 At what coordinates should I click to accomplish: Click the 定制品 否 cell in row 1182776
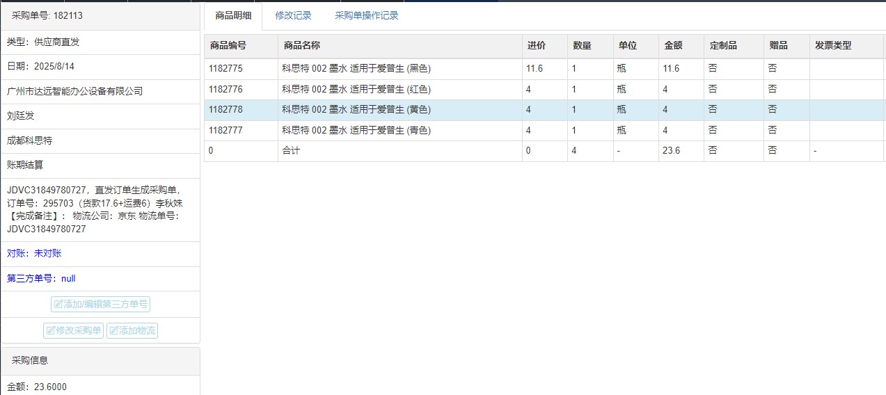point(734,89)
